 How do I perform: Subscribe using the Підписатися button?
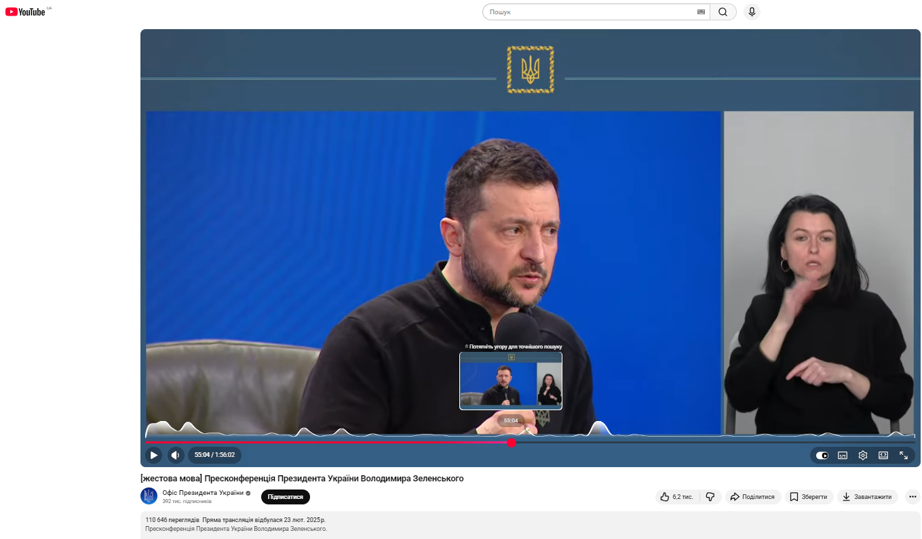click(285, 496)
